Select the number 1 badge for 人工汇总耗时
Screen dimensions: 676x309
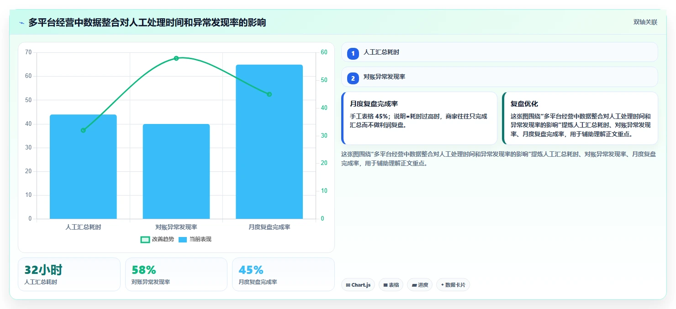point(353,53)
